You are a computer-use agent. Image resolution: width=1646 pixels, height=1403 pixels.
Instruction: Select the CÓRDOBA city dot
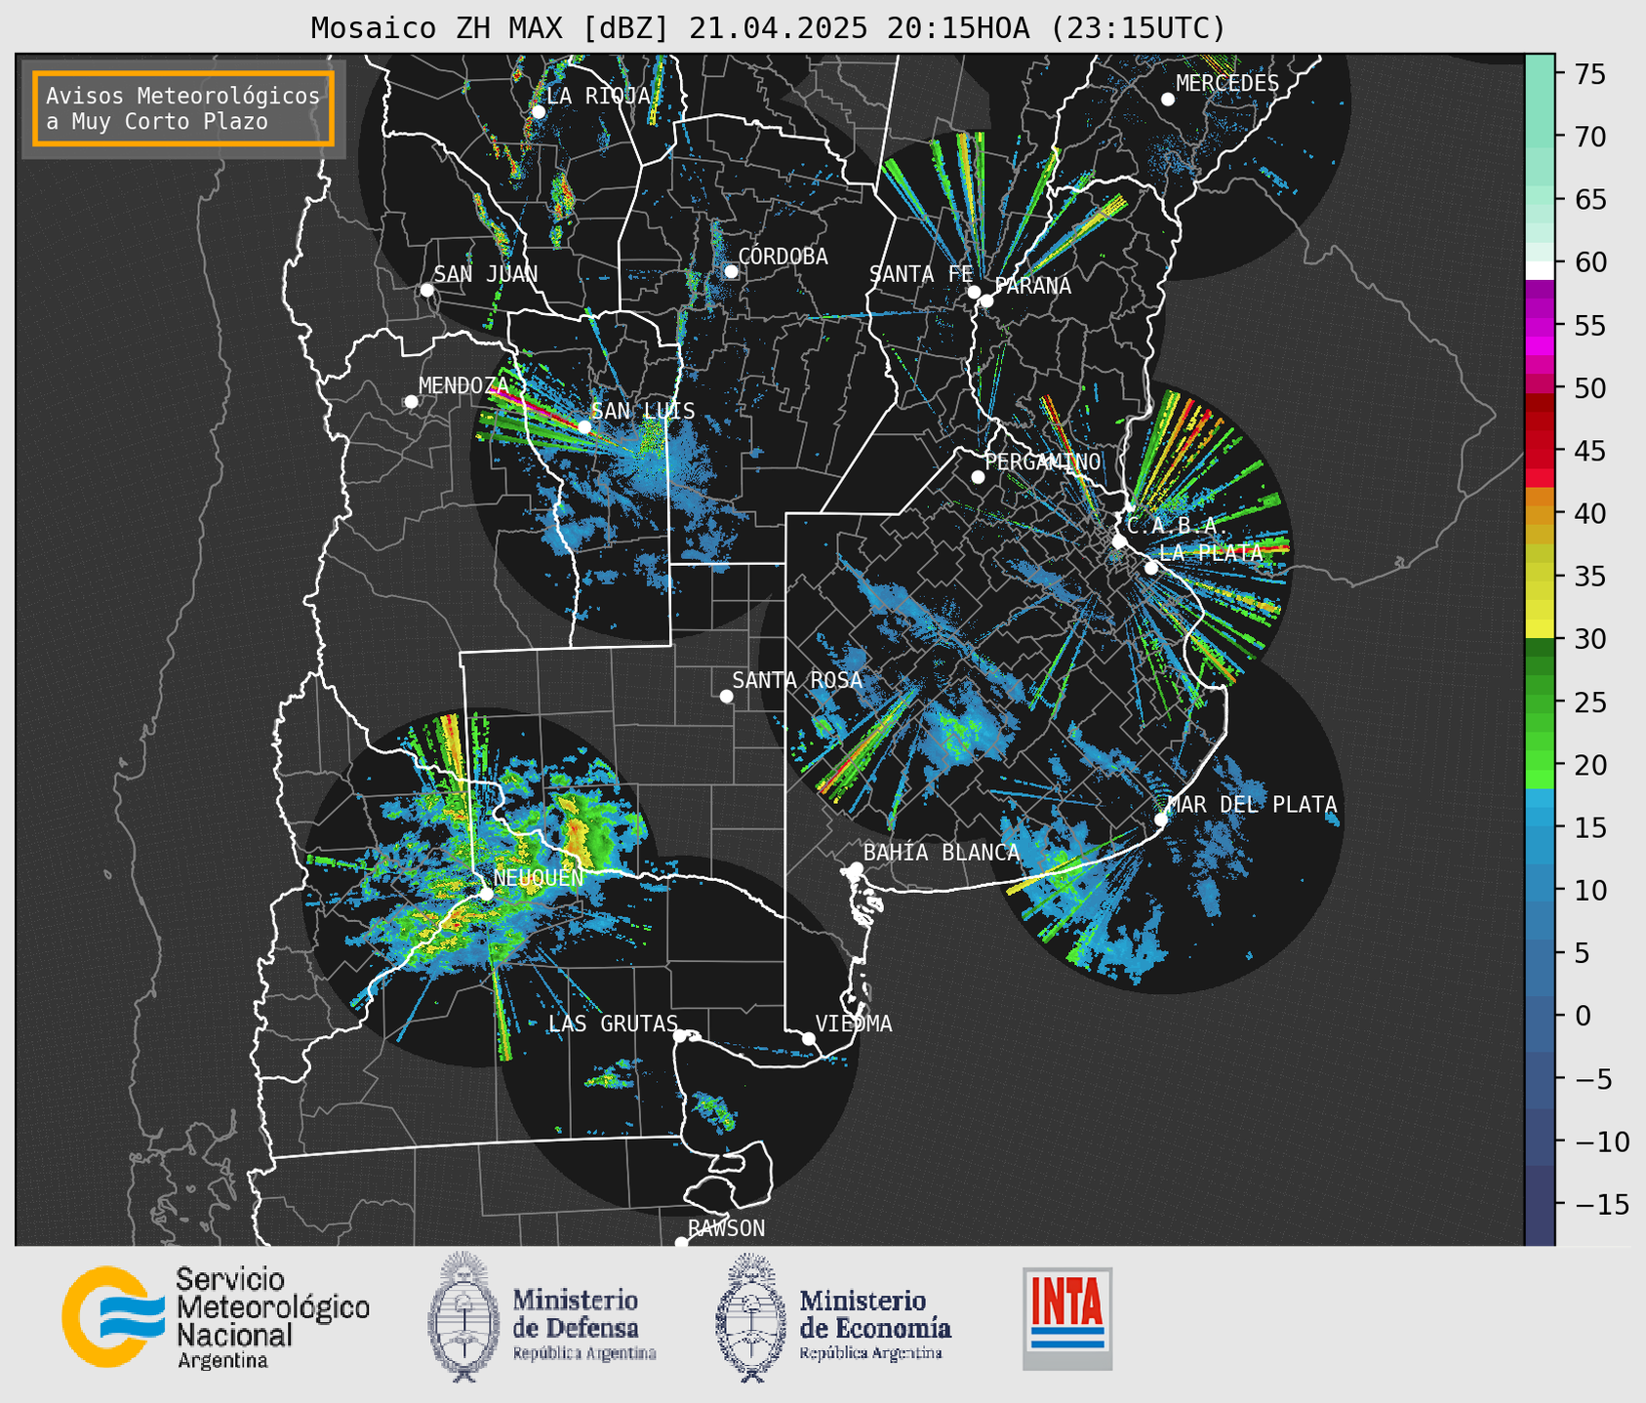click(731, 271)
